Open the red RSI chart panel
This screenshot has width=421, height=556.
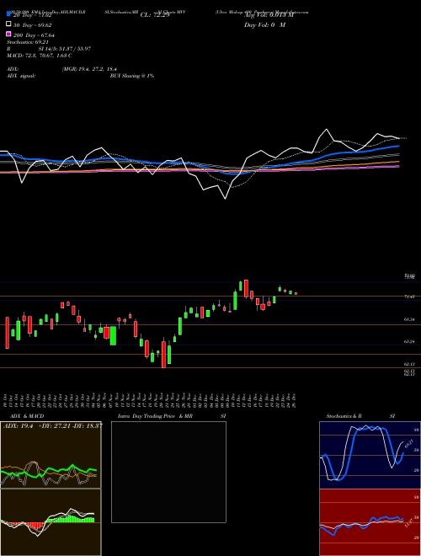pyautogui.click(x=370, y=522)
